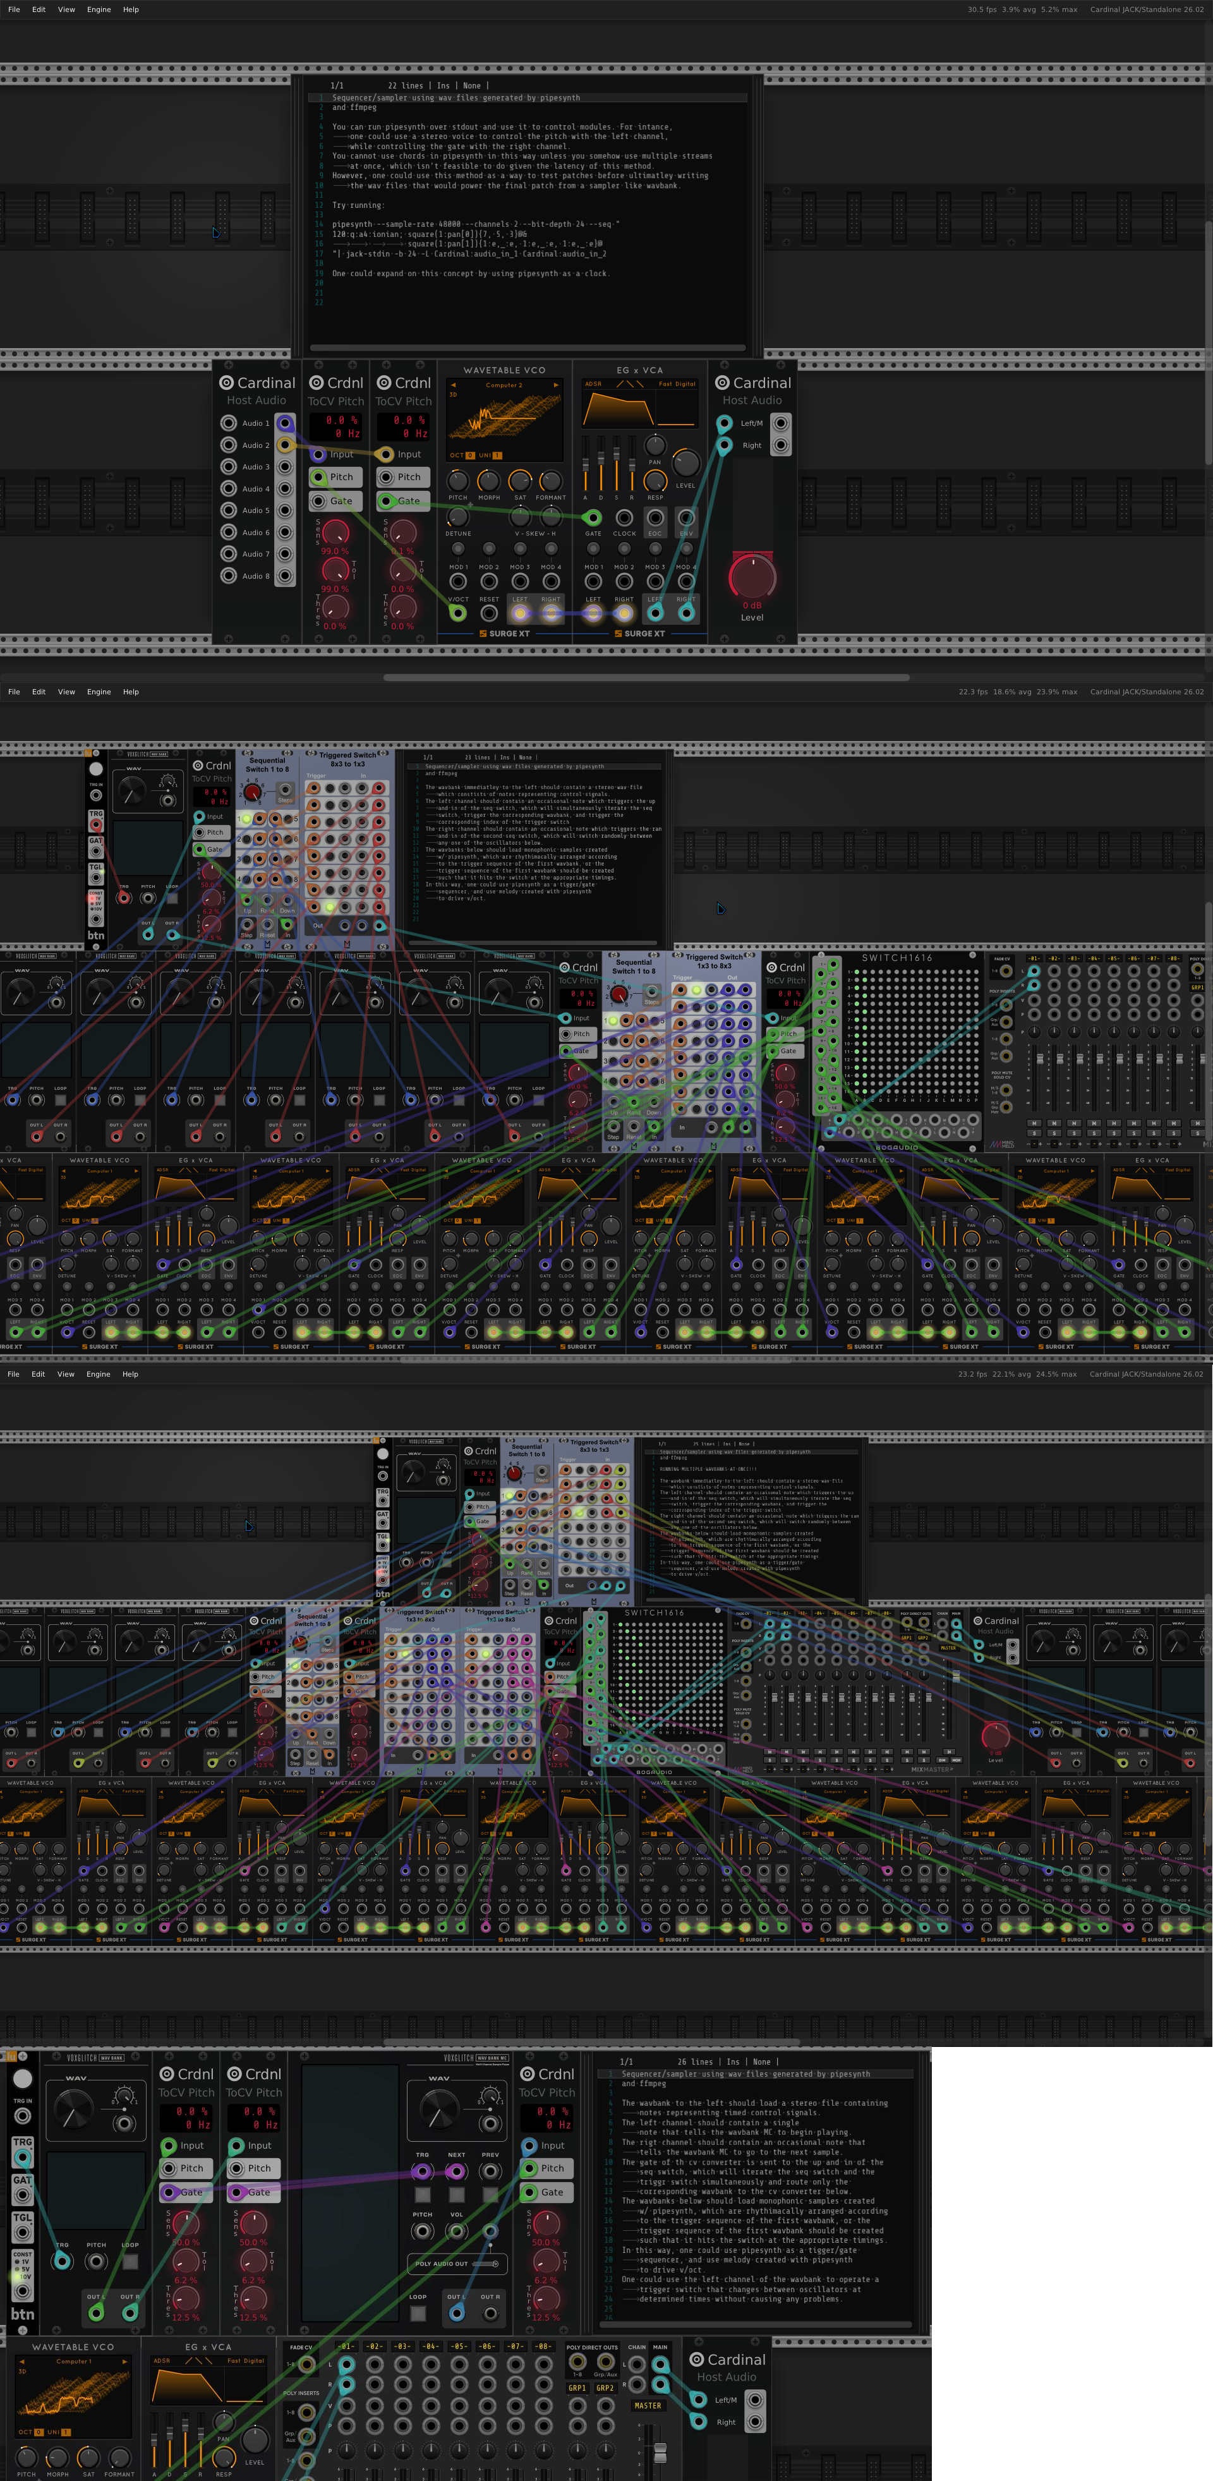Viewport: 1213px width, 2481px height.
Task: Open the Computer 2 wavetable menu
Action: (x=504, y=384)
